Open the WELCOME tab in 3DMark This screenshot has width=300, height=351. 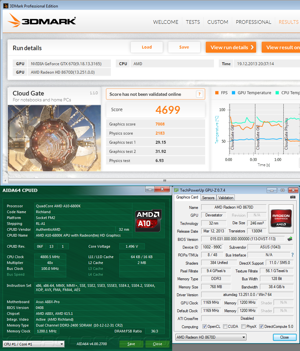tap(166, 22)
